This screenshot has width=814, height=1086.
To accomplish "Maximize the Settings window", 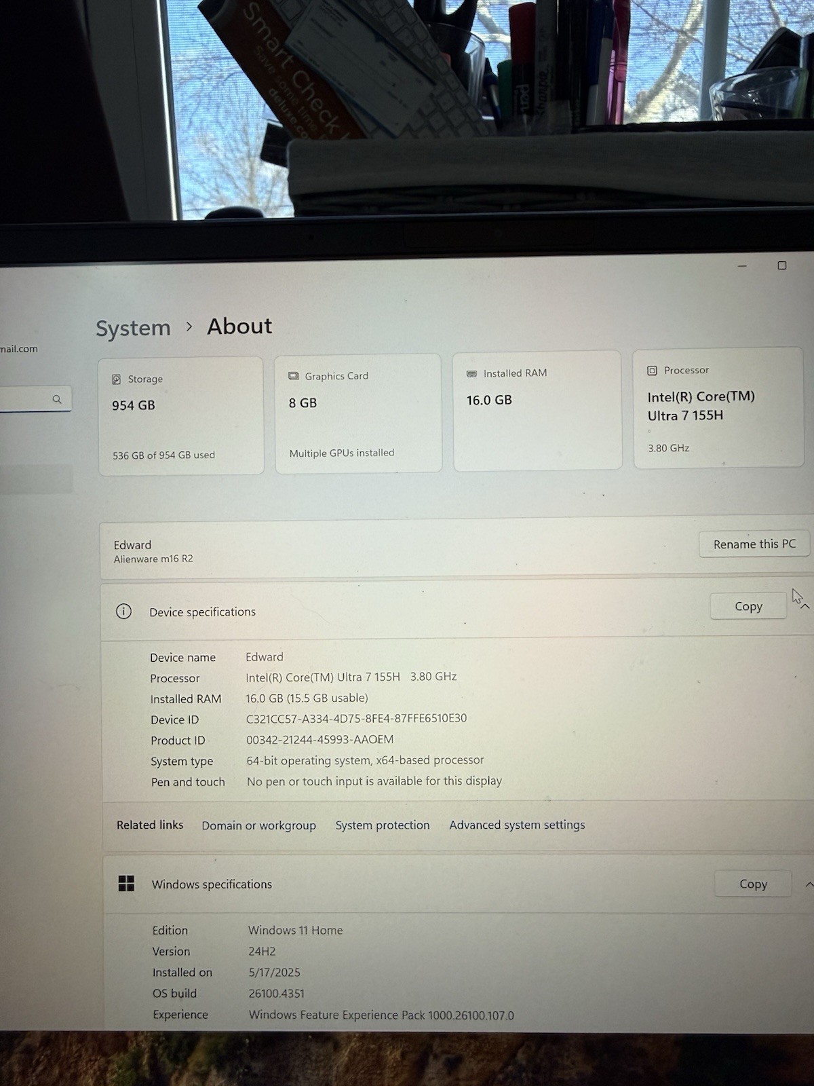I will [x=782, y=265].
